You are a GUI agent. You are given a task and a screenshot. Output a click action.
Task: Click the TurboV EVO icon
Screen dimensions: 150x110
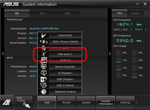tap(44, 35)
